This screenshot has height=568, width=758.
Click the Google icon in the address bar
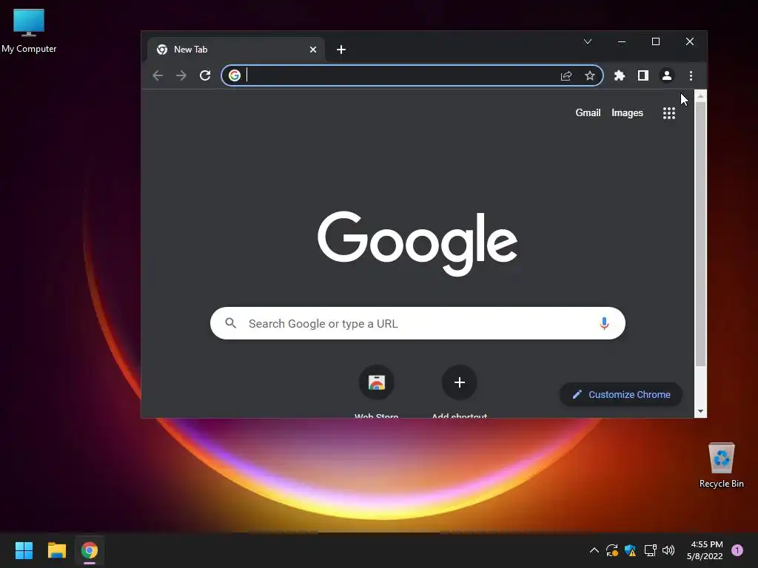(x=235, y=75)
